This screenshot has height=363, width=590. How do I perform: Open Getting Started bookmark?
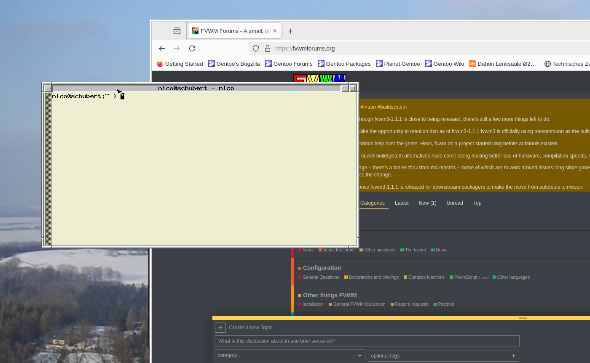(180, 64)
